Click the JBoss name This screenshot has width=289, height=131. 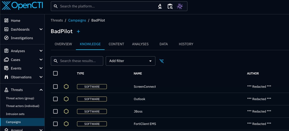138,111
